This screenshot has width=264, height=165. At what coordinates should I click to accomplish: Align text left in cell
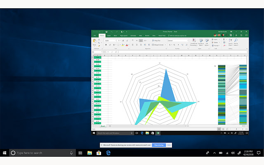pos(133,45)
